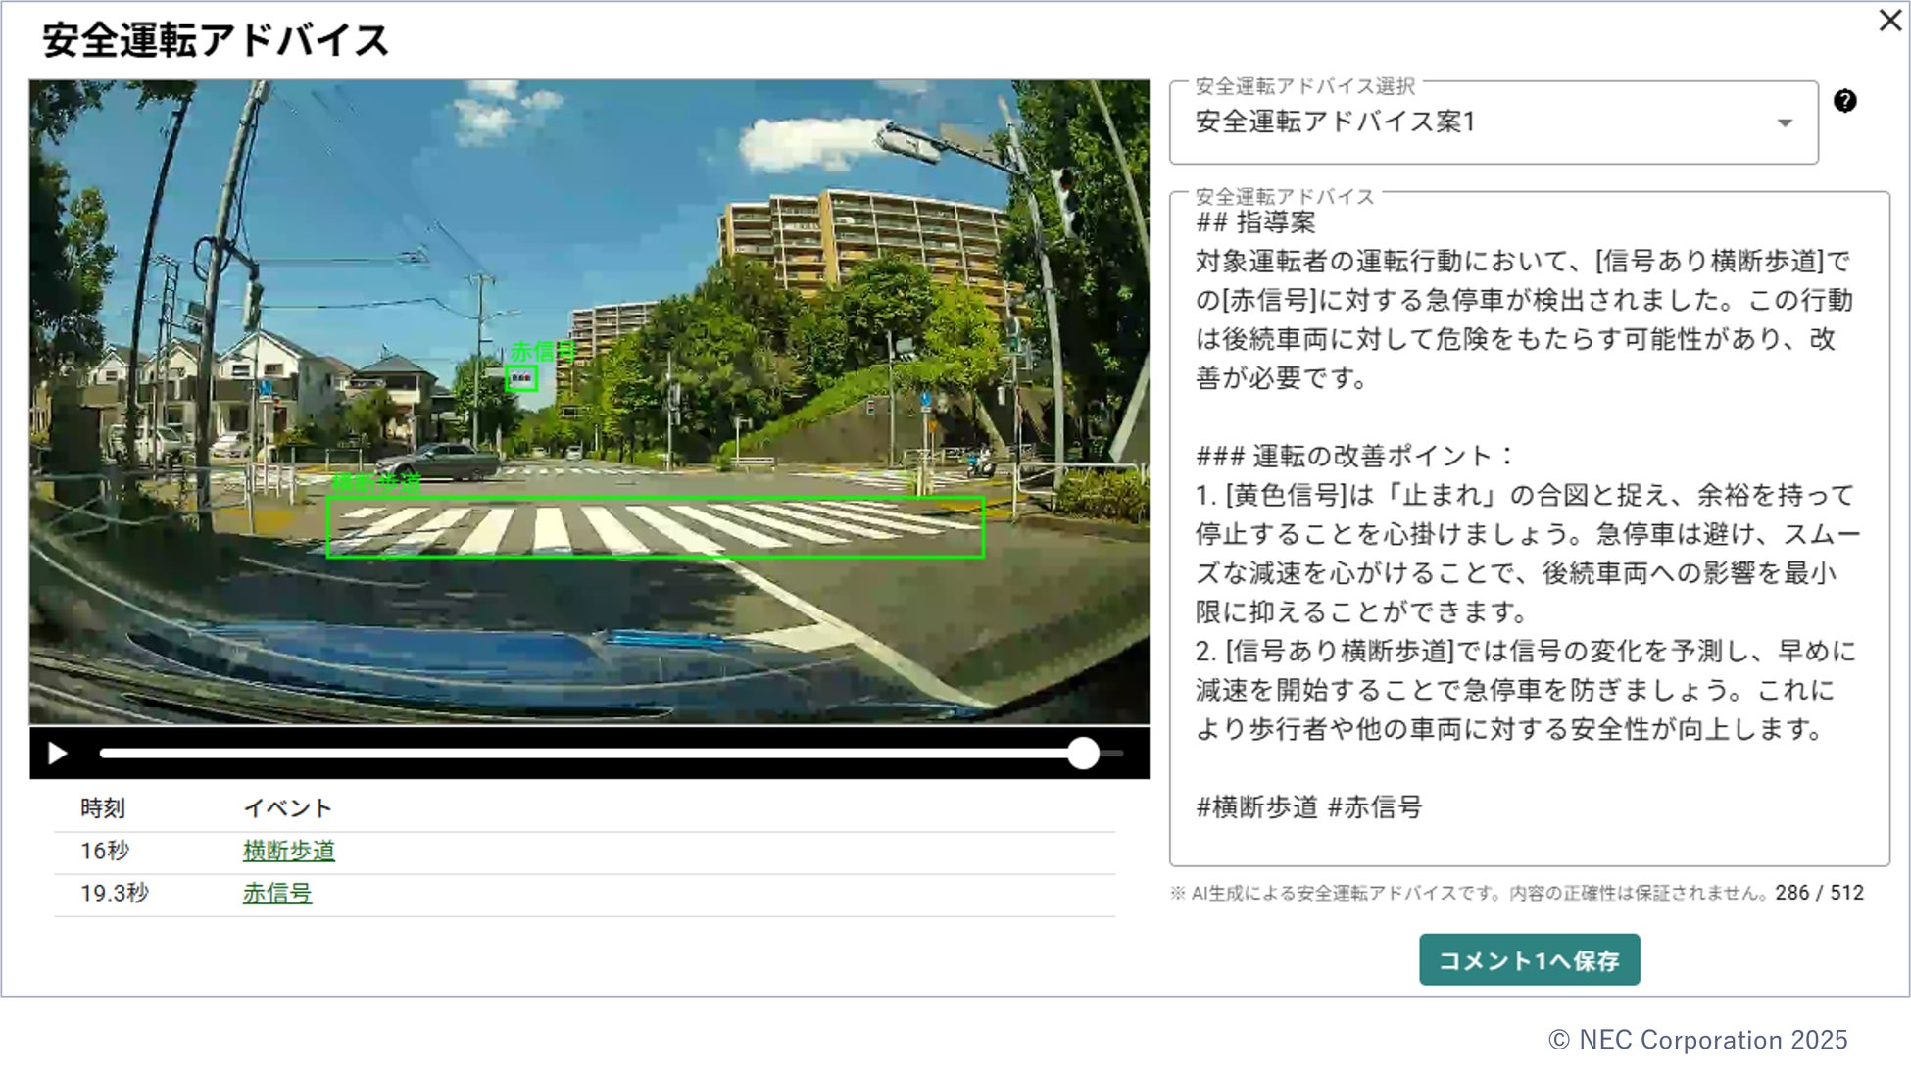This screenshot has width=1911, height=1073.
Task: Open the 赤信号 event link in the table
Action: point(277,894)
